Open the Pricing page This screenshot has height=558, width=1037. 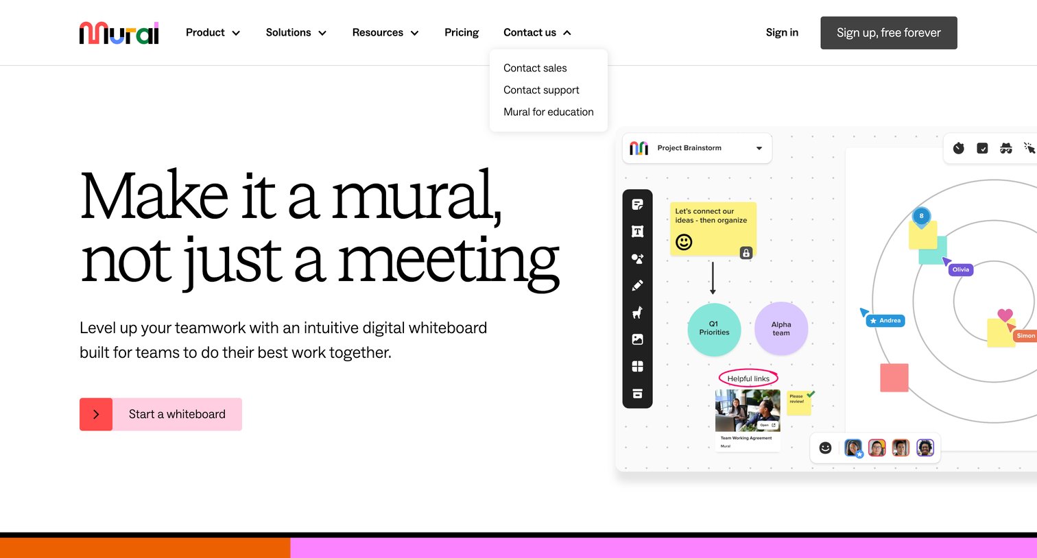[462, 32]
